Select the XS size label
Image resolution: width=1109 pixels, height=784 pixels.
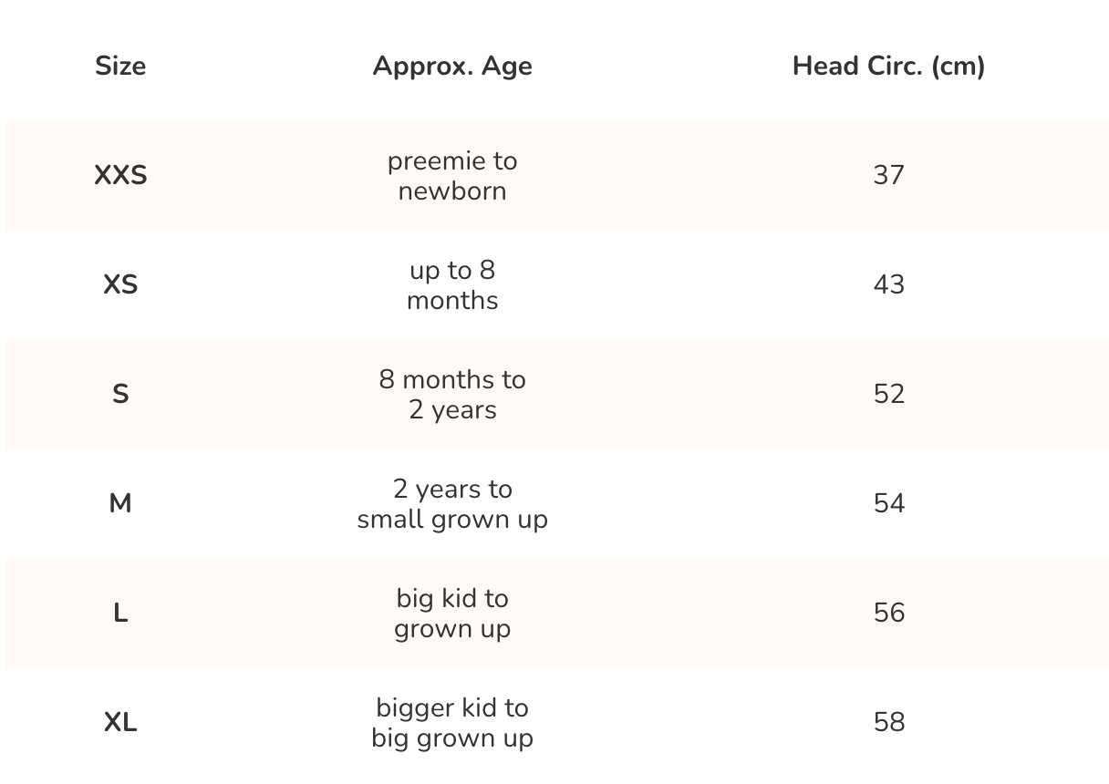tap(120, 285)
